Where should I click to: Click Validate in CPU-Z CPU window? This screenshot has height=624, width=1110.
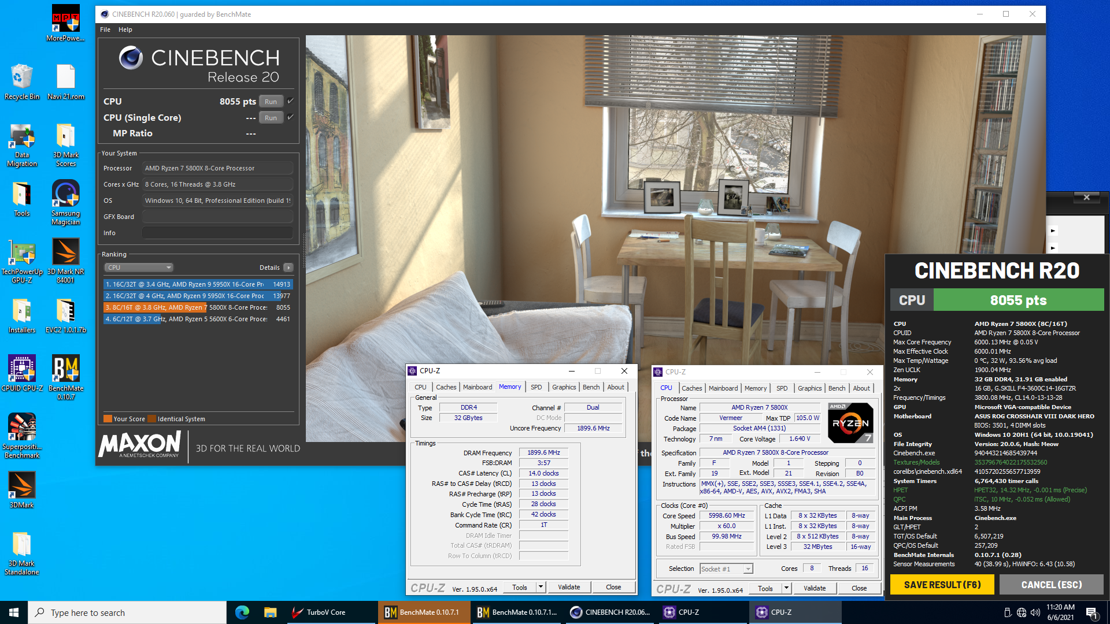[x=815, y=588]
